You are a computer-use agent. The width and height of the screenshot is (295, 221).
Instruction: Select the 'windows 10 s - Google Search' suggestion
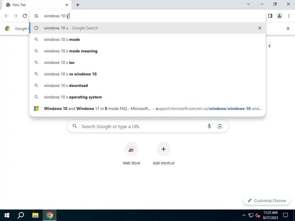(x=147, y=28)
